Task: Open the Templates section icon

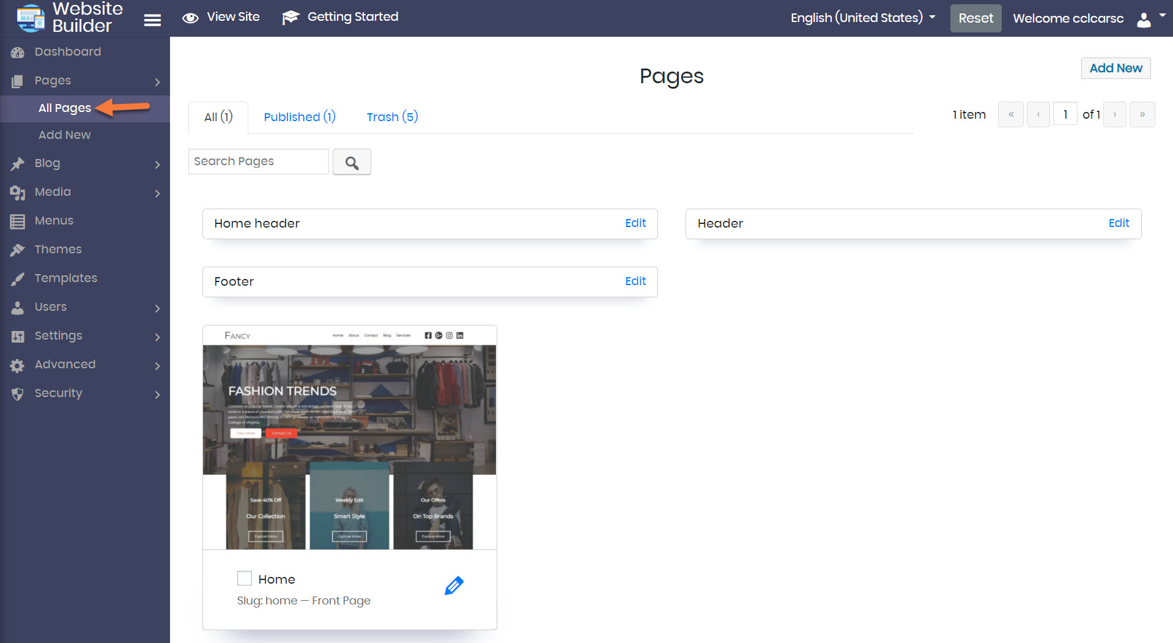Action: [x=18, y=278]
